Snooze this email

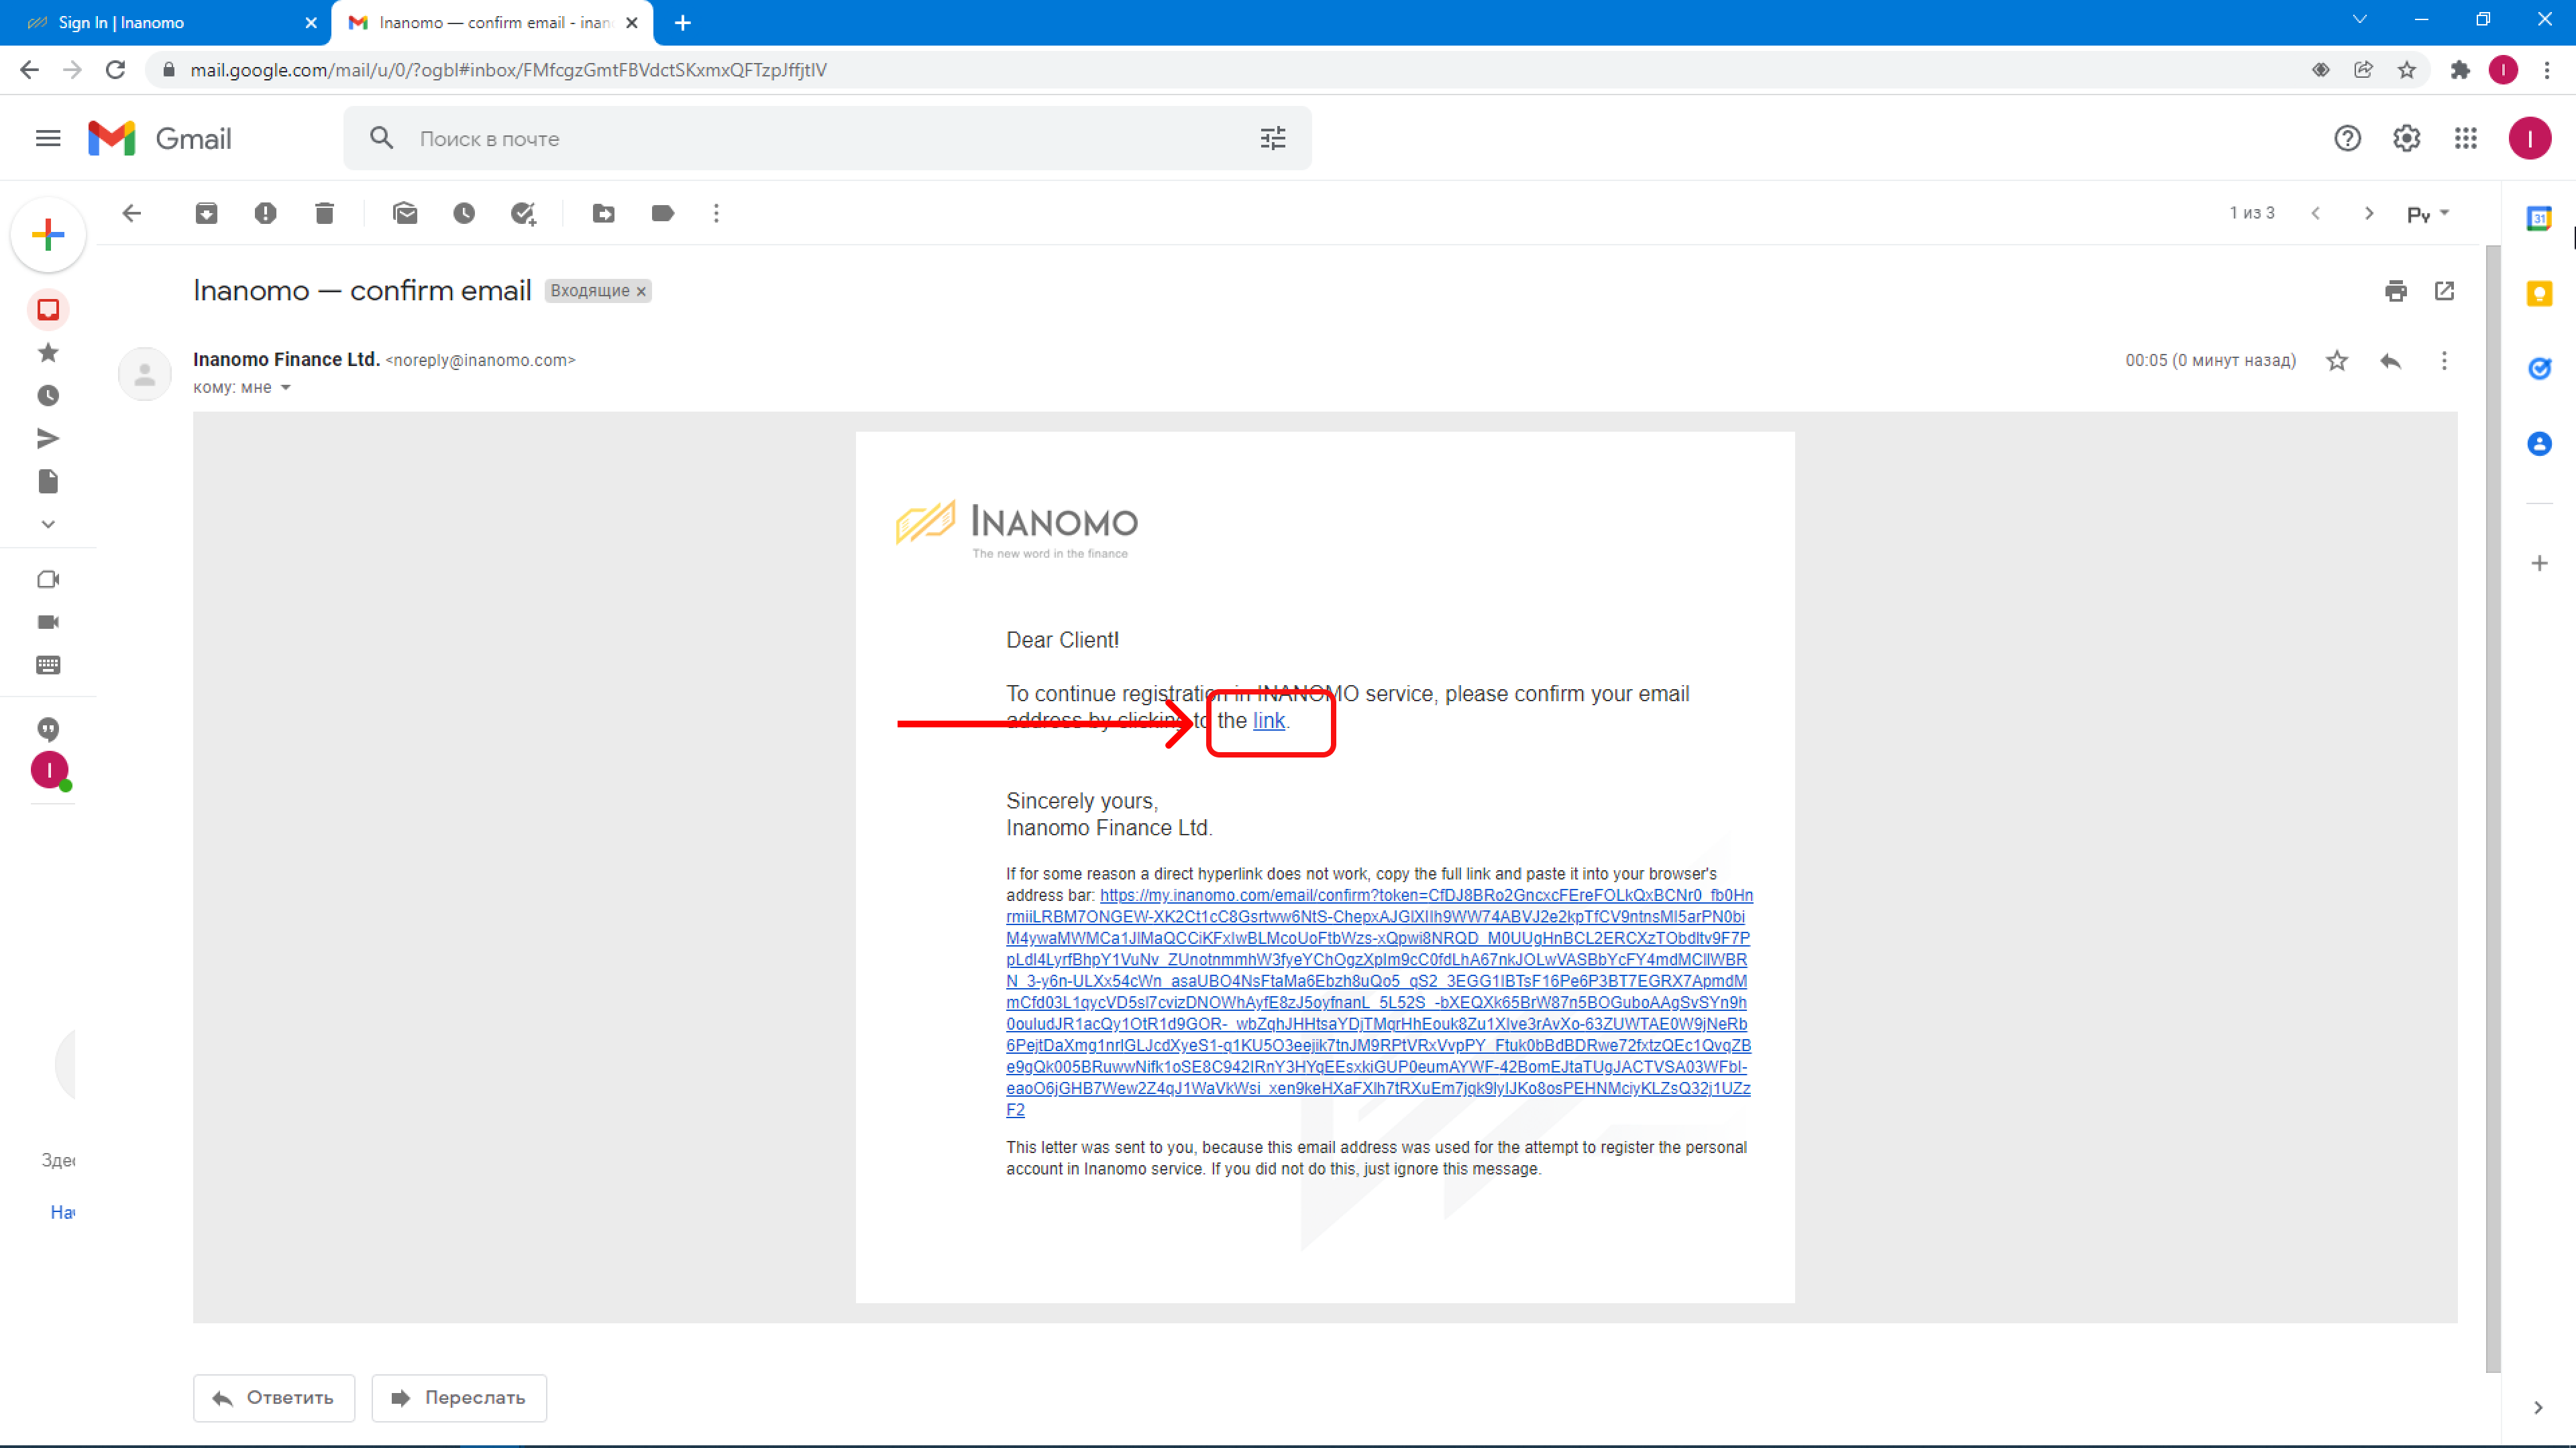pos(464,213)
